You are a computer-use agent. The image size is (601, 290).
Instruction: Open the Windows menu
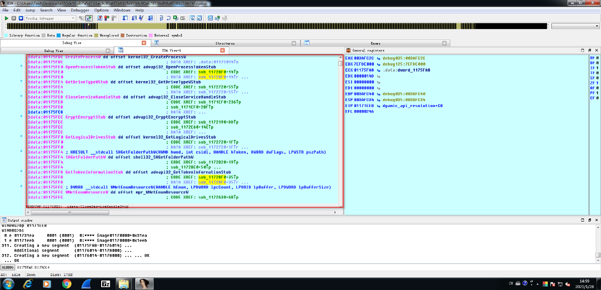pos(122,10)
